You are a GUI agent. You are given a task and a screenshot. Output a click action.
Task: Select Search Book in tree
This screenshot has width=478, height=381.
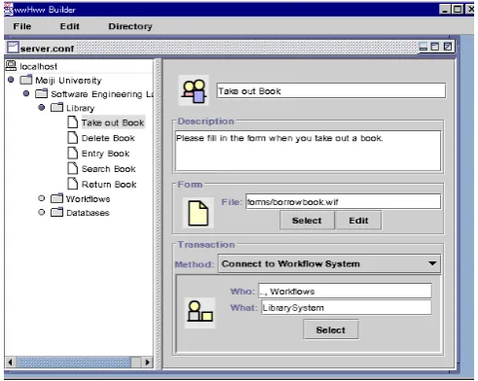pos(109,169)
